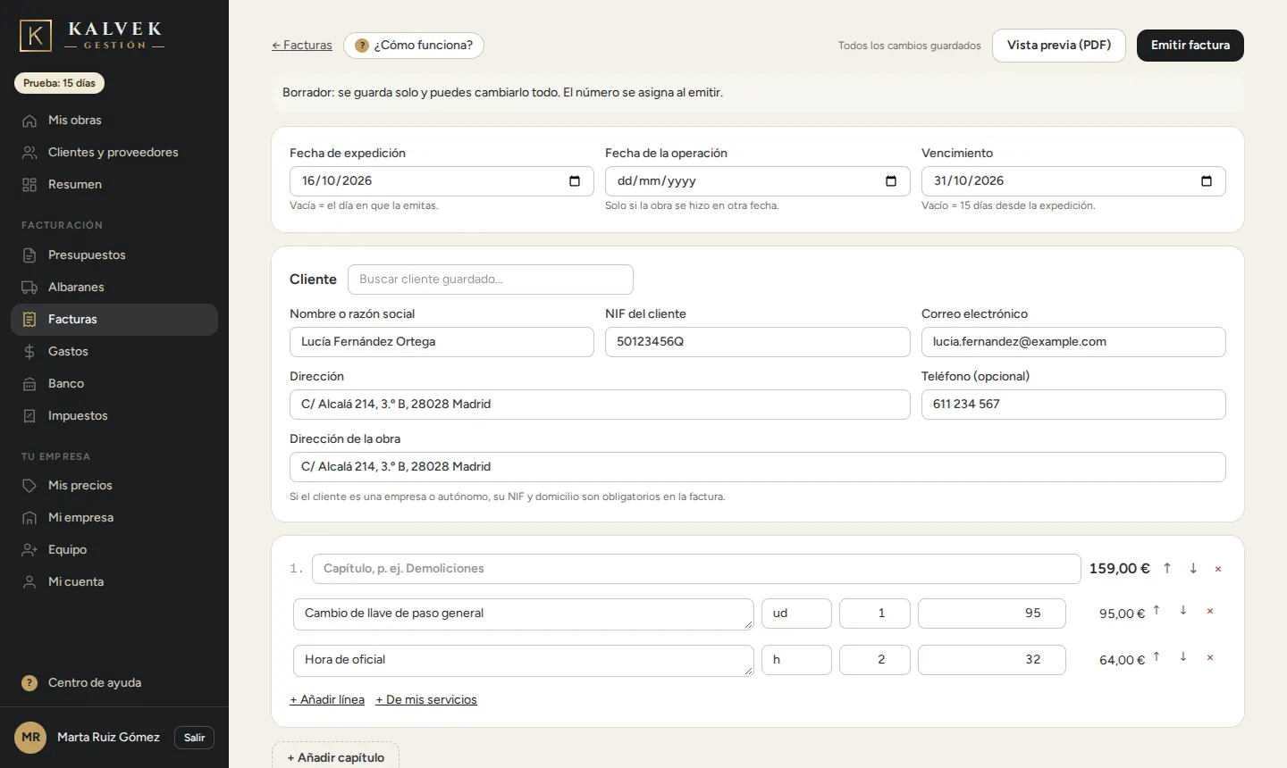Move 'Cambio de llave de paso general' line down
The width and height of the screenshot is (1287, 768).
pyautogui.click(x=1183, y=611)
